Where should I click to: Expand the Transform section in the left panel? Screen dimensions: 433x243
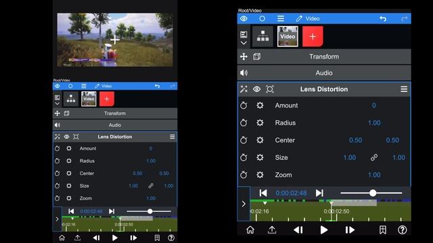[x=115, y=113]
